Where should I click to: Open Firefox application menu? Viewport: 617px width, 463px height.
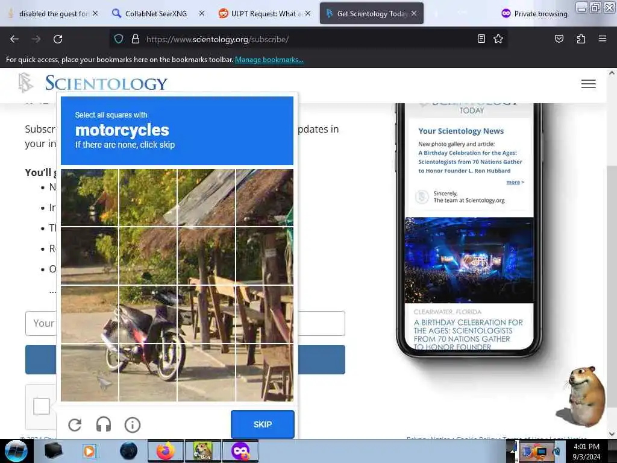pyautogui.click(x=602, y=39)
